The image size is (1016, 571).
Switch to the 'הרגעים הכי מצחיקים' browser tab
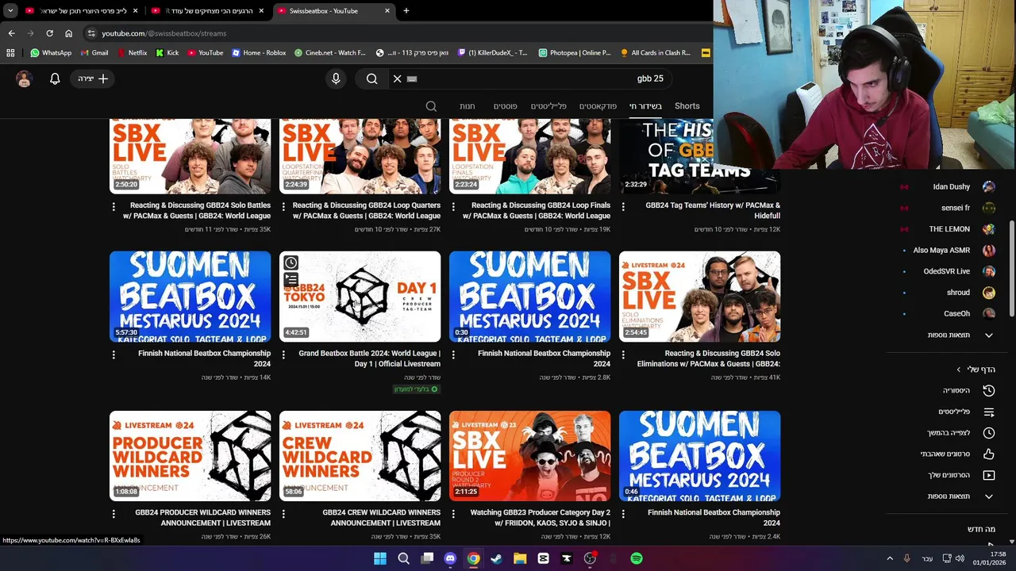[x=209, y=11]
